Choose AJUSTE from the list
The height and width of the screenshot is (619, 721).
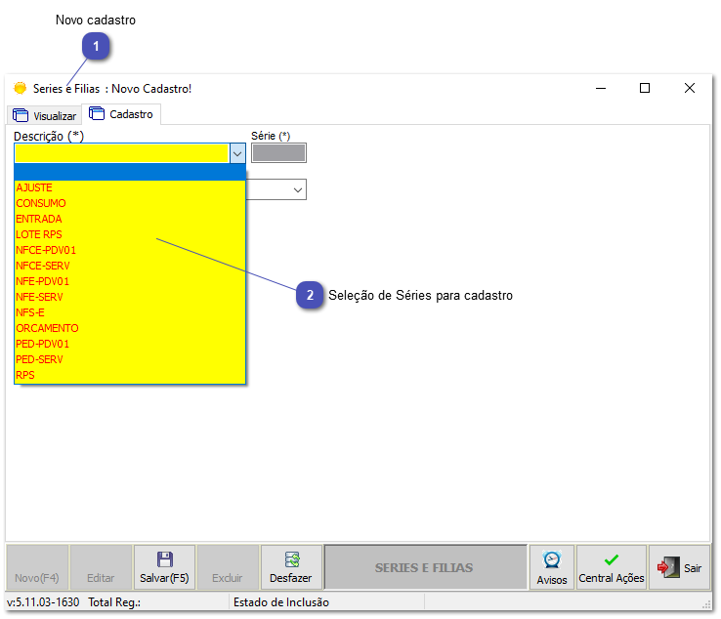130,187
